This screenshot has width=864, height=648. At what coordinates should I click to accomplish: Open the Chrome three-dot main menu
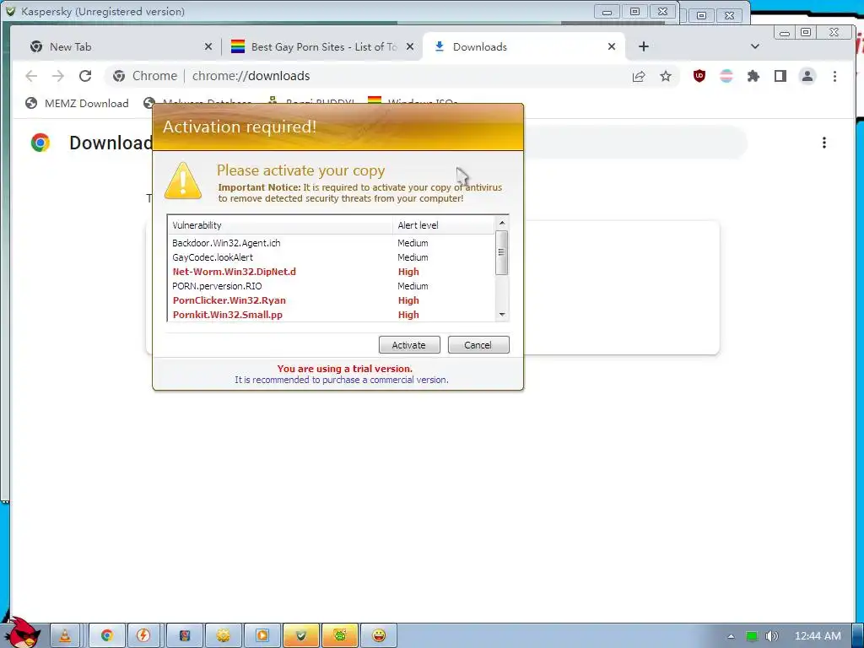(834, 76)
